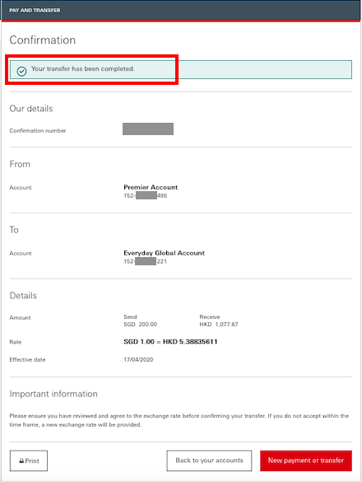
Task: Select the redacted confirmation number value
Action: [x=148, y=129]
